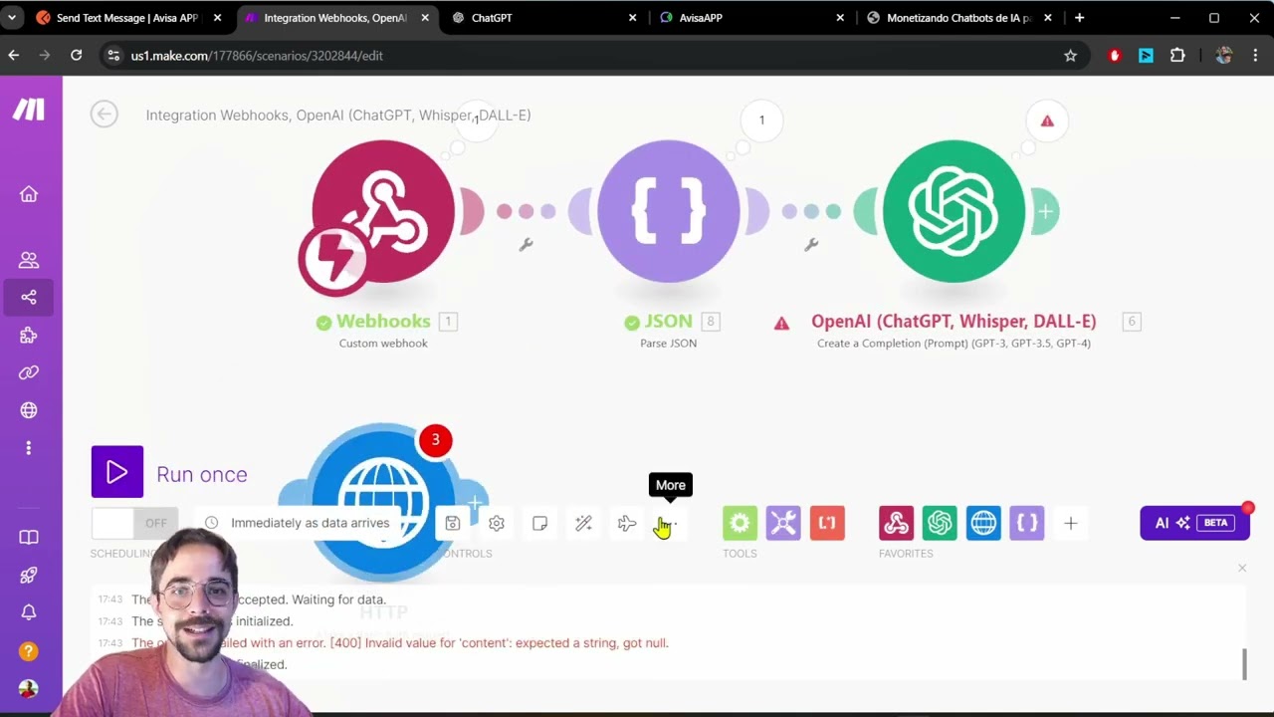The height and width of the screenshot is (717, 1274).
Task: Open the Webhooks module circle
Action: pos(384,211)
